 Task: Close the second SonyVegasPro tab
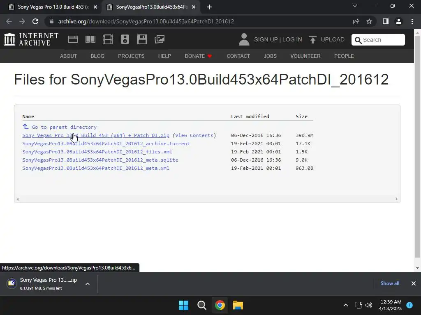click(194, 7)
